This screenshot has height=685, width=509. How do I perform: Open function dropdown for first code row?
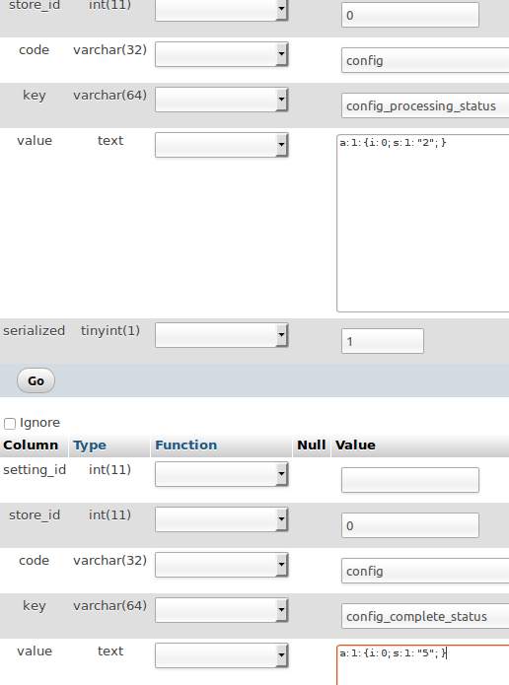221,54
